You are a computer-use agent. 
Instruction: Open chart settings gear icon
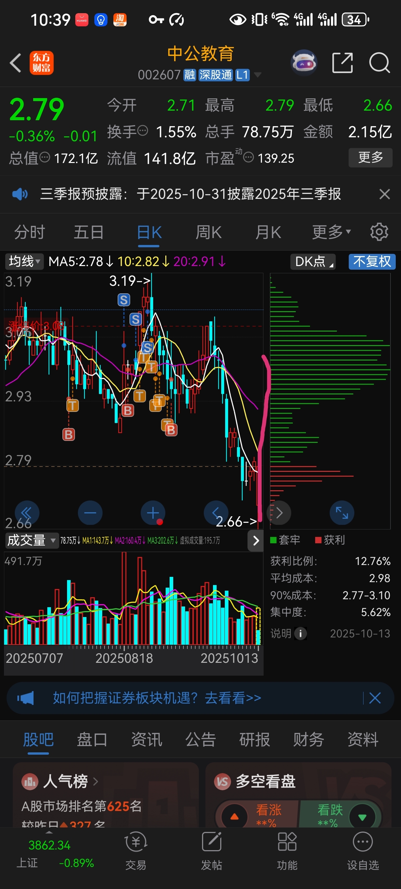click(379, 232)
